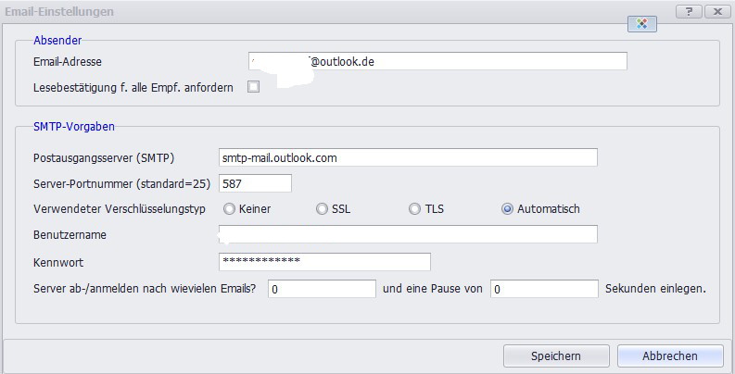Click the Email-Einstellungen title bar
Image resolution: width=735 pixels, height=374 pixels.
tap(278, 11)
